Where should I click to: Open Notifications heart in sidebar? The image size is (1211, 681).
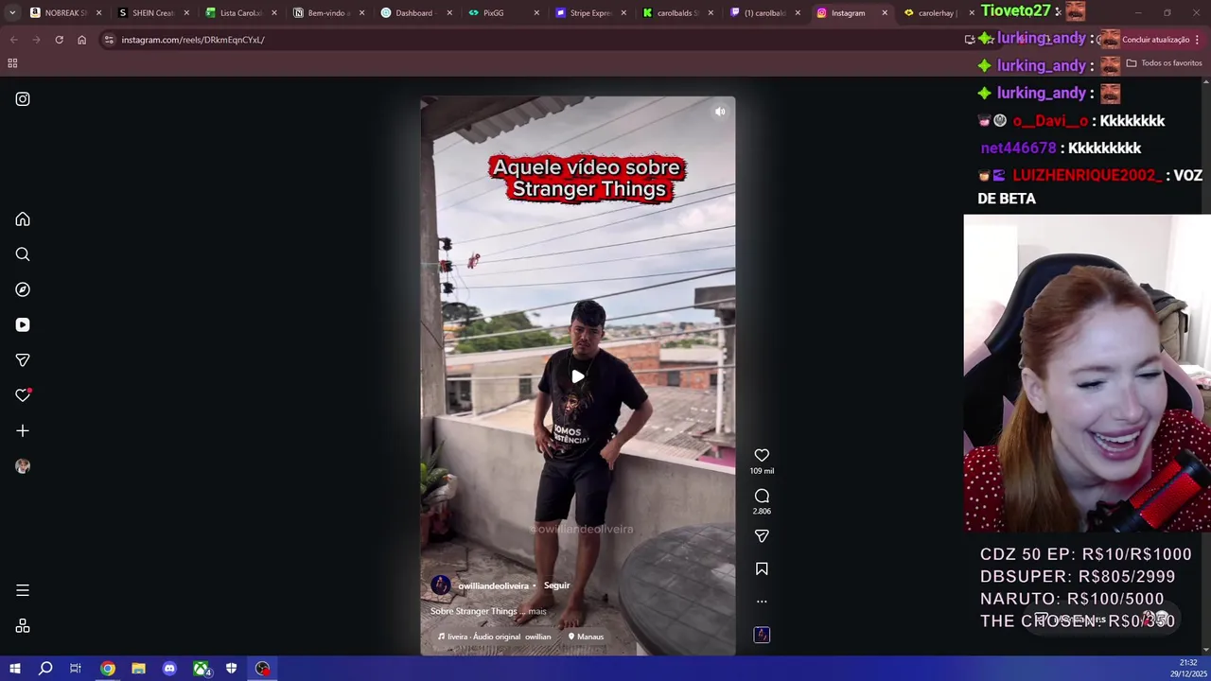pyautogui.click(x=23, y=395)
